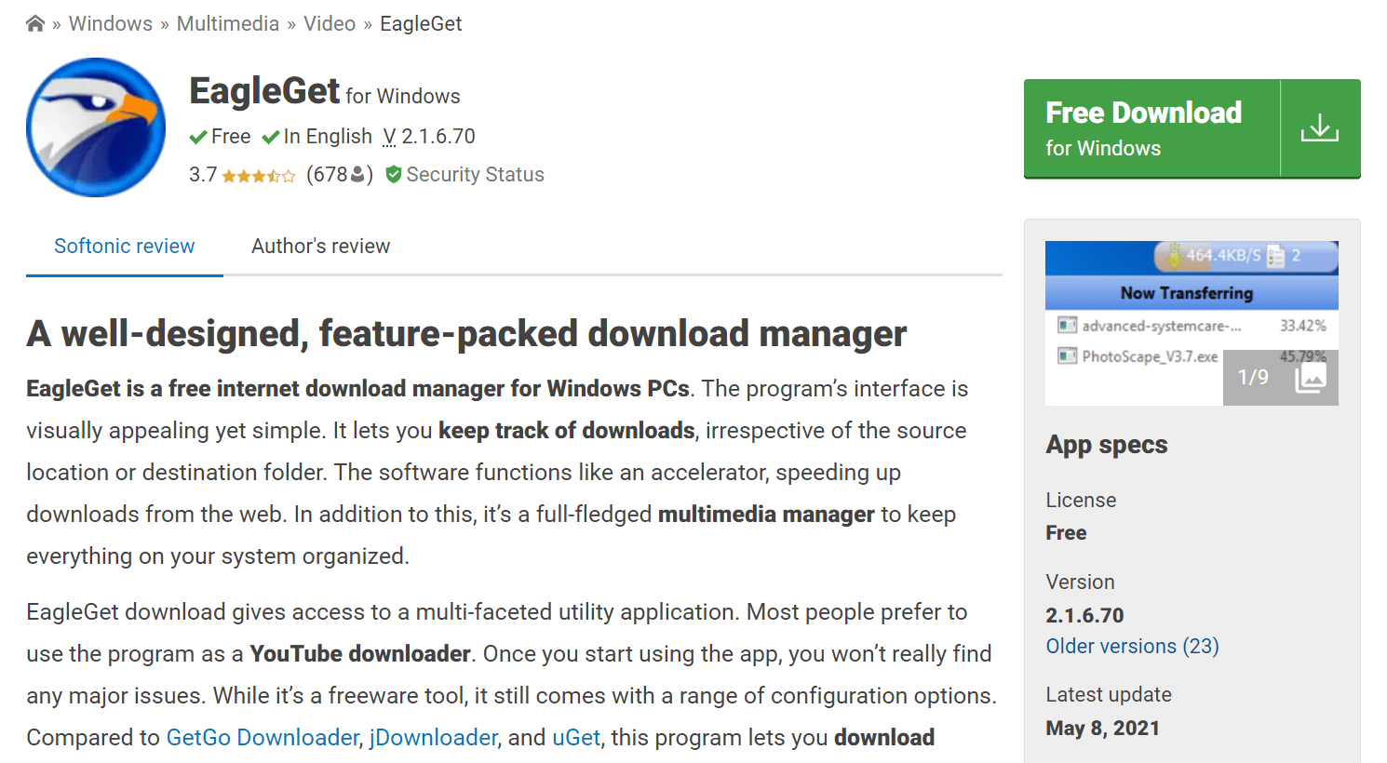1387x763 pixels.
Task: Click the 'Latest update' label
Action: coord(1109,694)
